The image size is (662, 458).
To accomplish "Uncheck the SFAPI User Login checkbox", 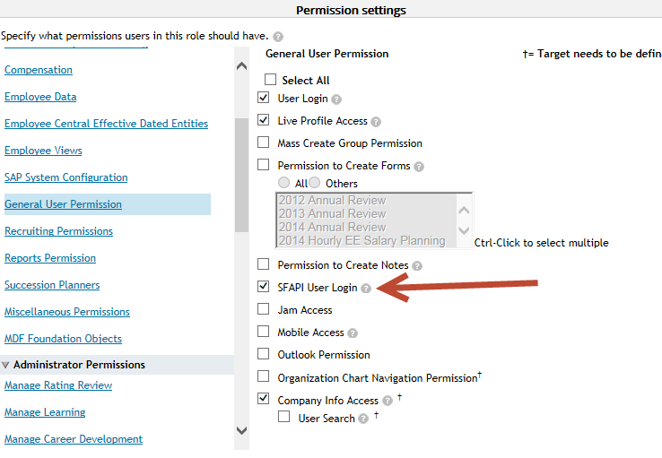I will click(x=264, y=286).
